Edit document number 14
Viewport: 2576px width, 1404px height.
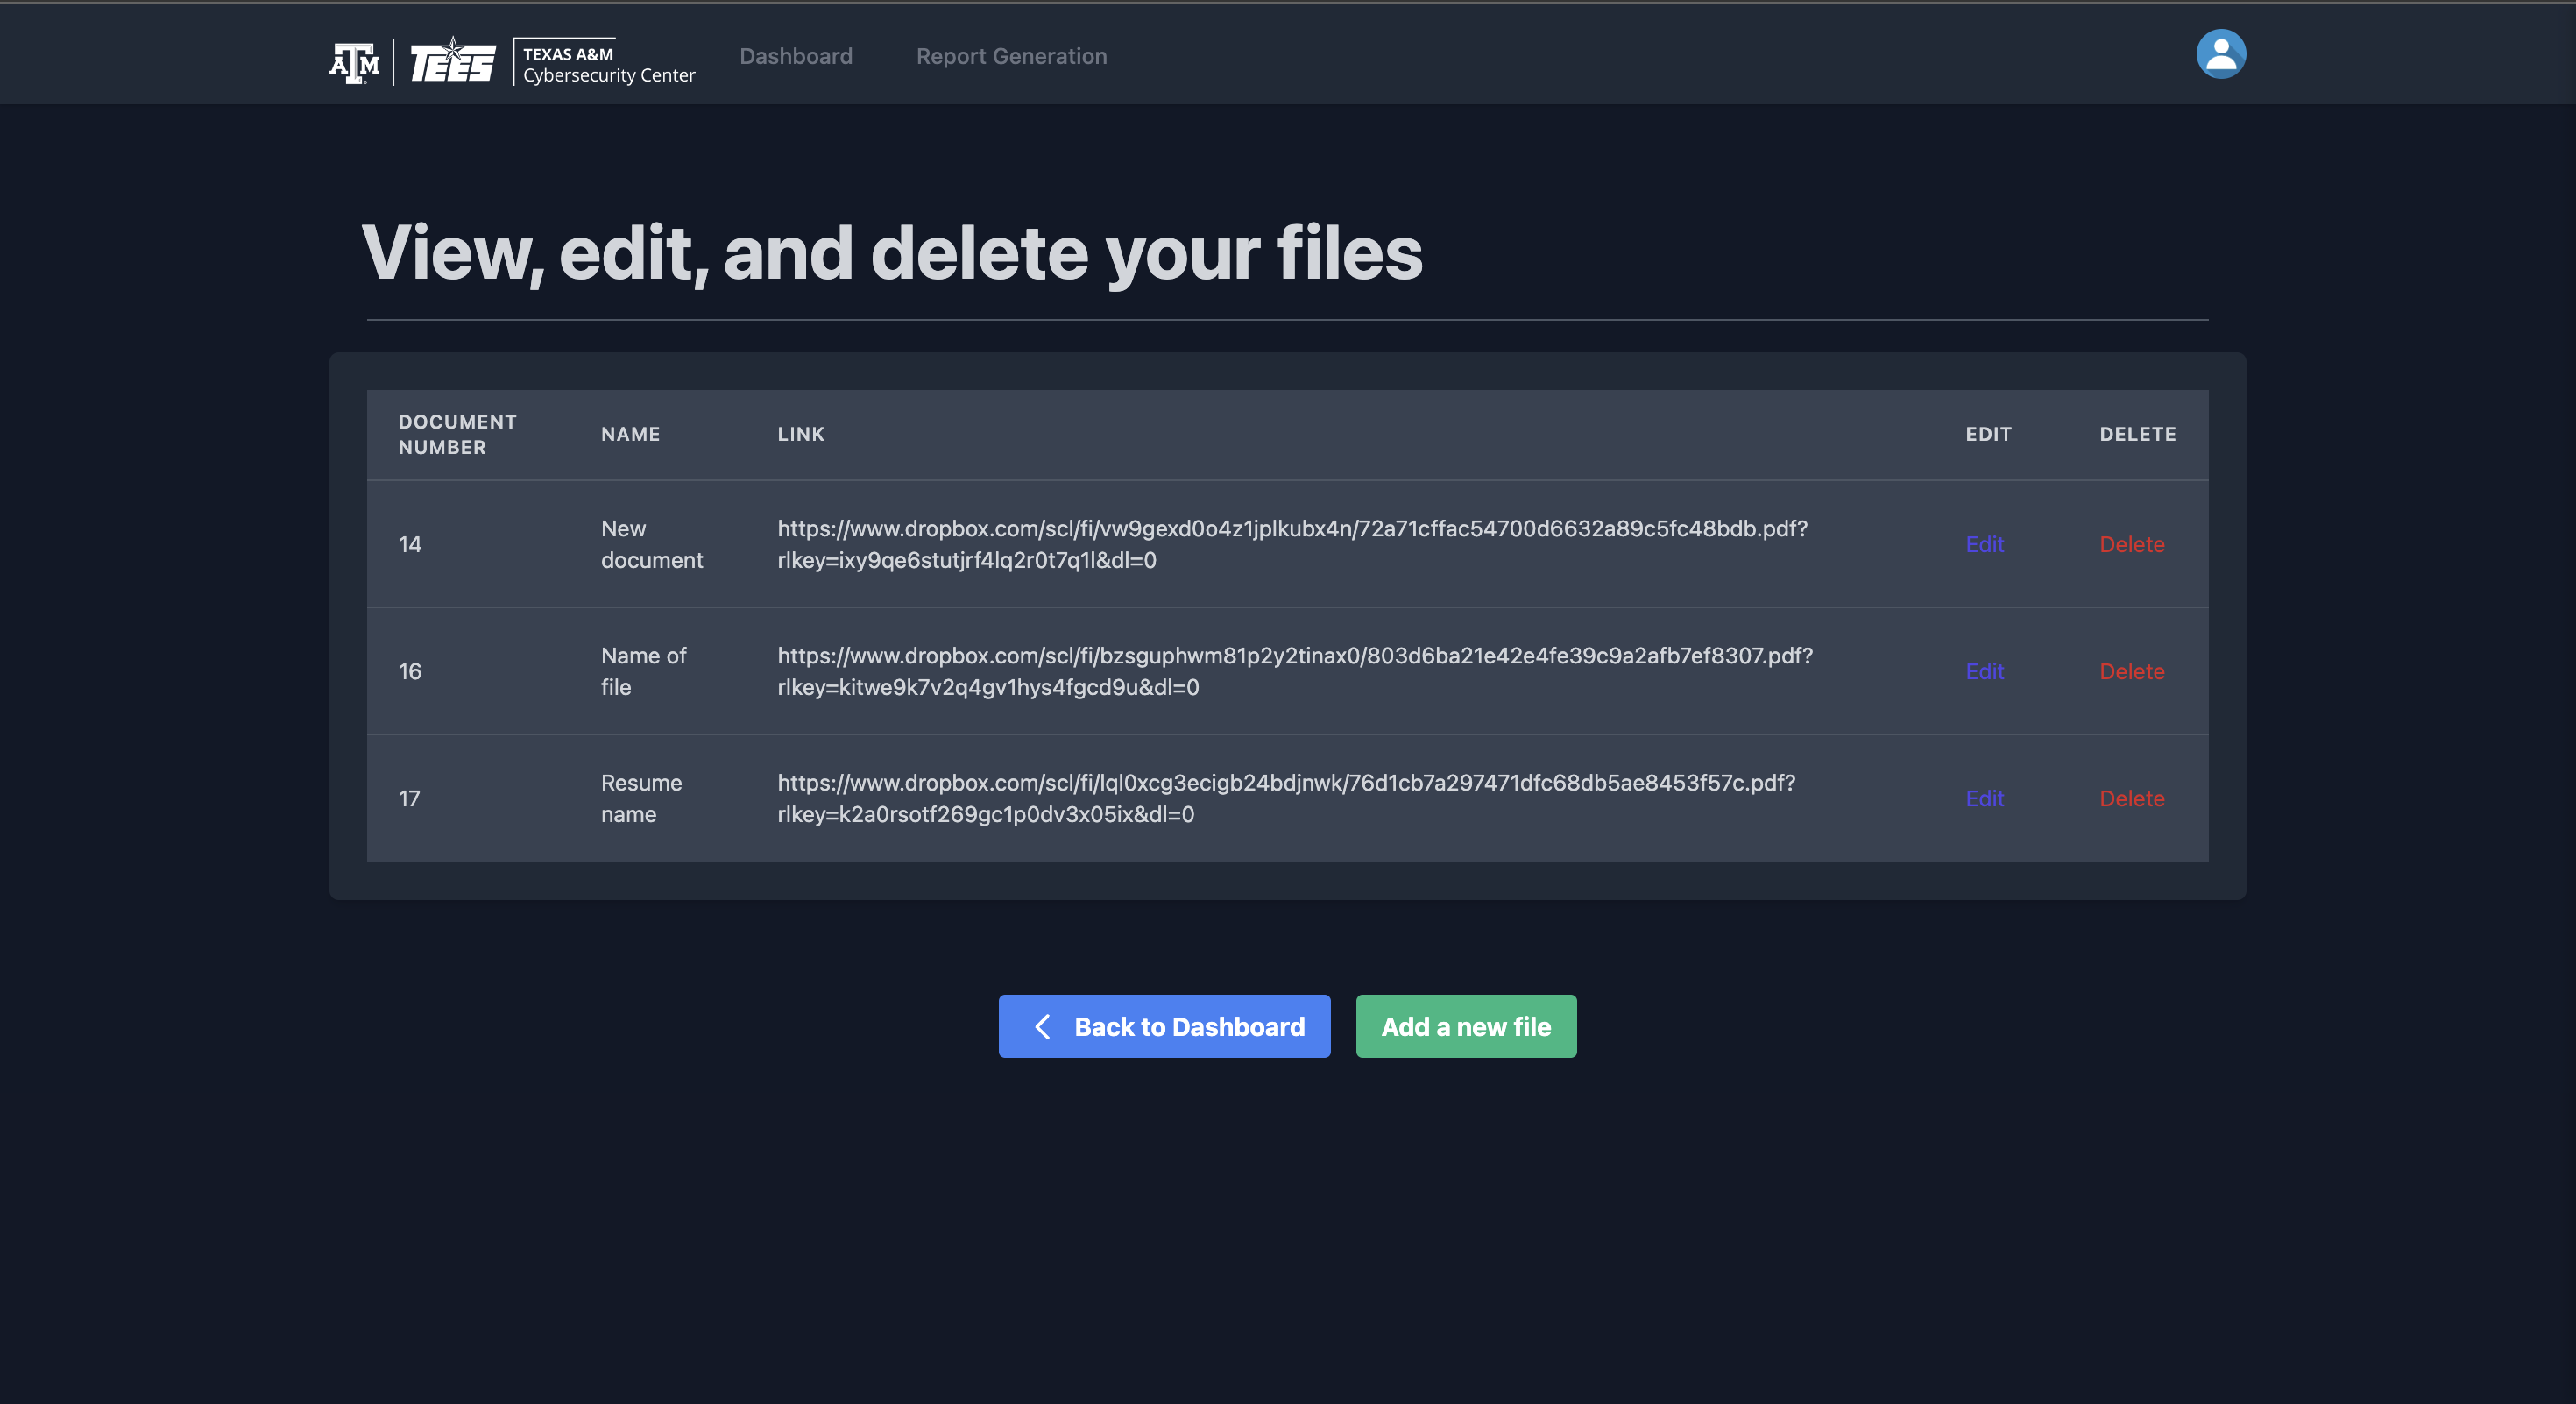tap(1984, 544)
